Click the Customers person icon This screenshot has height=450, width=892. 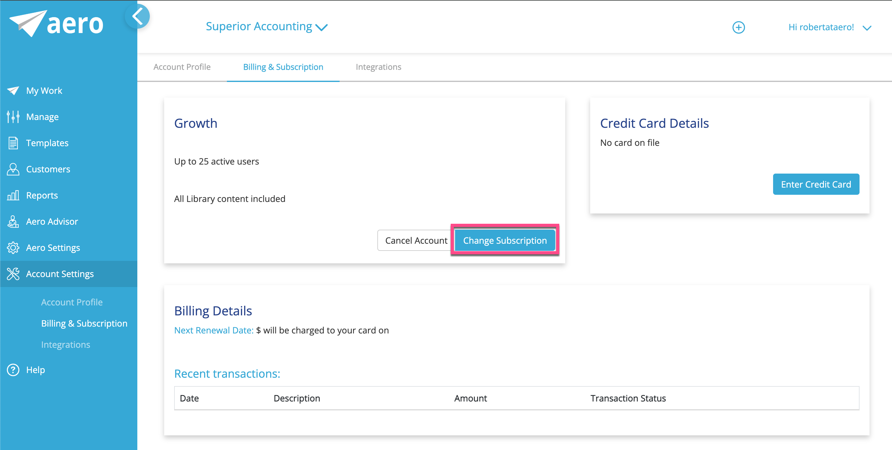pos(13,169)
